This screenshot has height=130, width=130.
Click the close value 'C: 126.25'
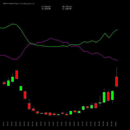tap(46, 7)
